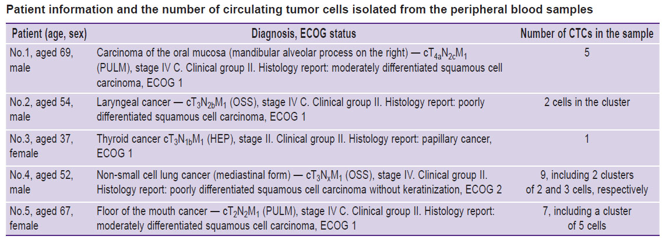The height and width of the screenshot is (243, 666).
Task: Click 'Number of CTCs in the sample' header
Action: tap(587, 34)
